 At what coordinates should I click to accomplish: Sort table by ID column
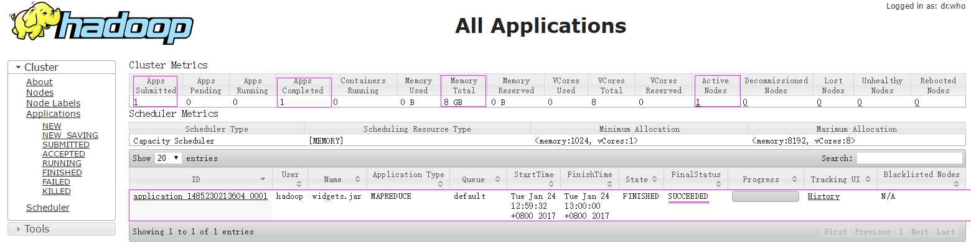click(200, 179)
